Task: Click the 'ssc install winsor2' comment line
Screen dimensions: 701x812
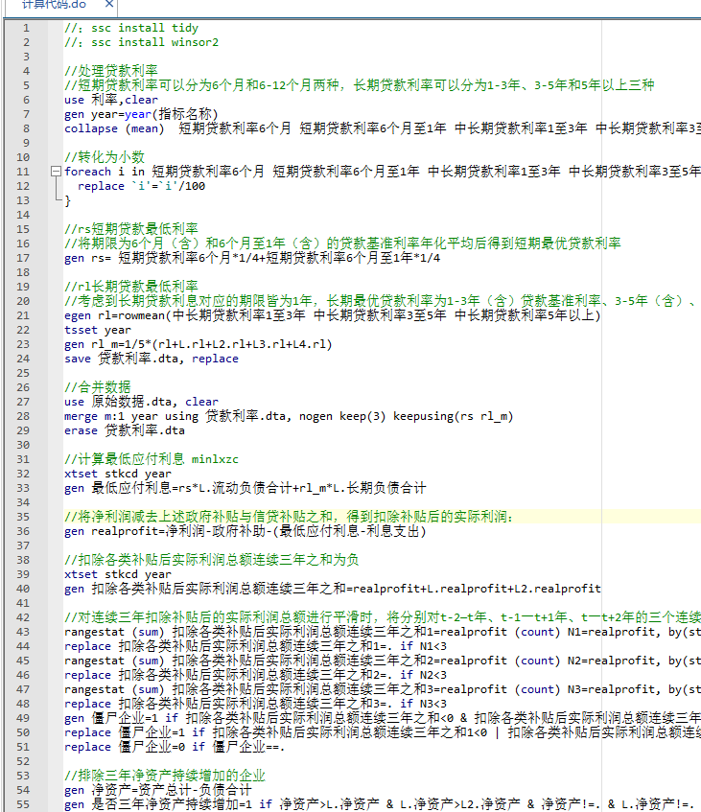Action: click(141, 42)
